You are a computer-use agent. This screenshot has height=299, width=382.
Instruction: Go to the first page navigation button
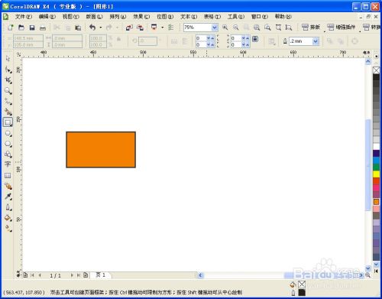[32, 275]
